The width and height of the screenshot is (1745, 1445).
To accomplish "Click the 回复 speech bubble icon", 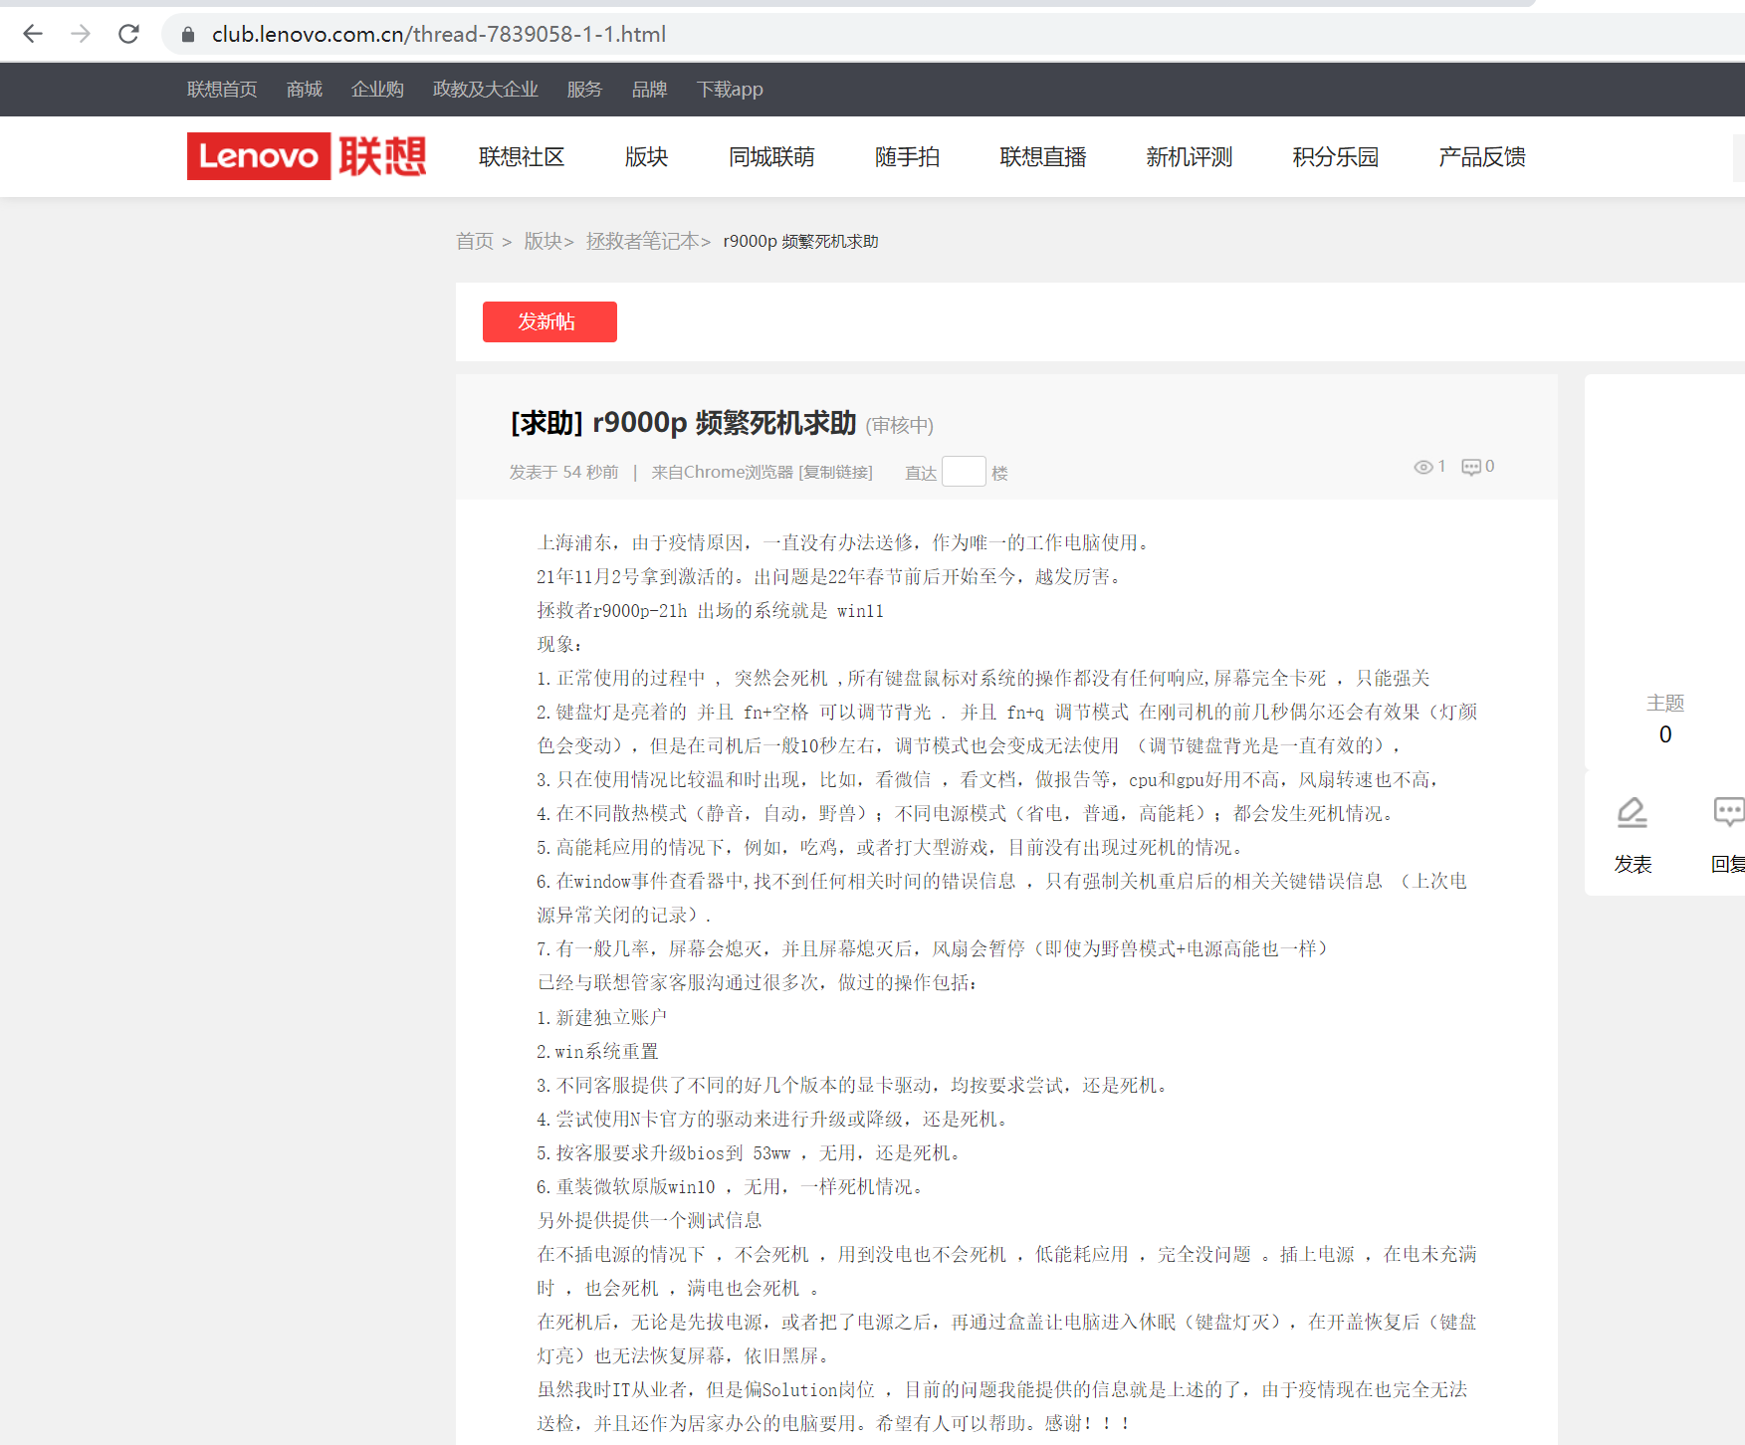I will coord(1729,813).
